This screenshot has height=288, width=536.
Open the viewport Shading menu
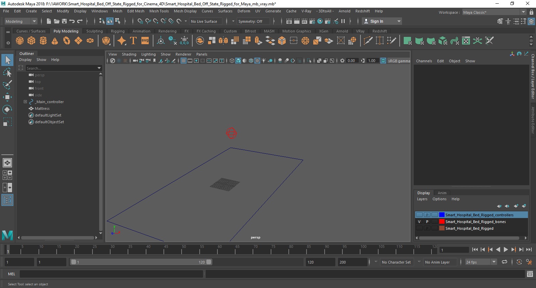(129, 54)
